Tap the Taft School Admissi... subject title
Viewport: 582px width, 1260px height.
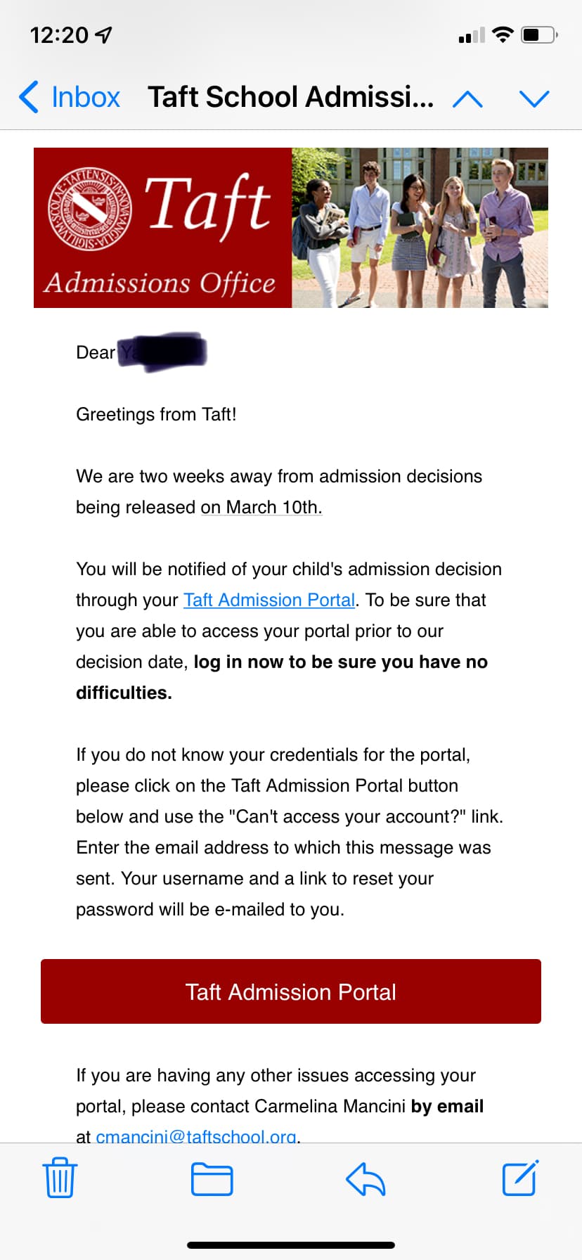[290, 97]
